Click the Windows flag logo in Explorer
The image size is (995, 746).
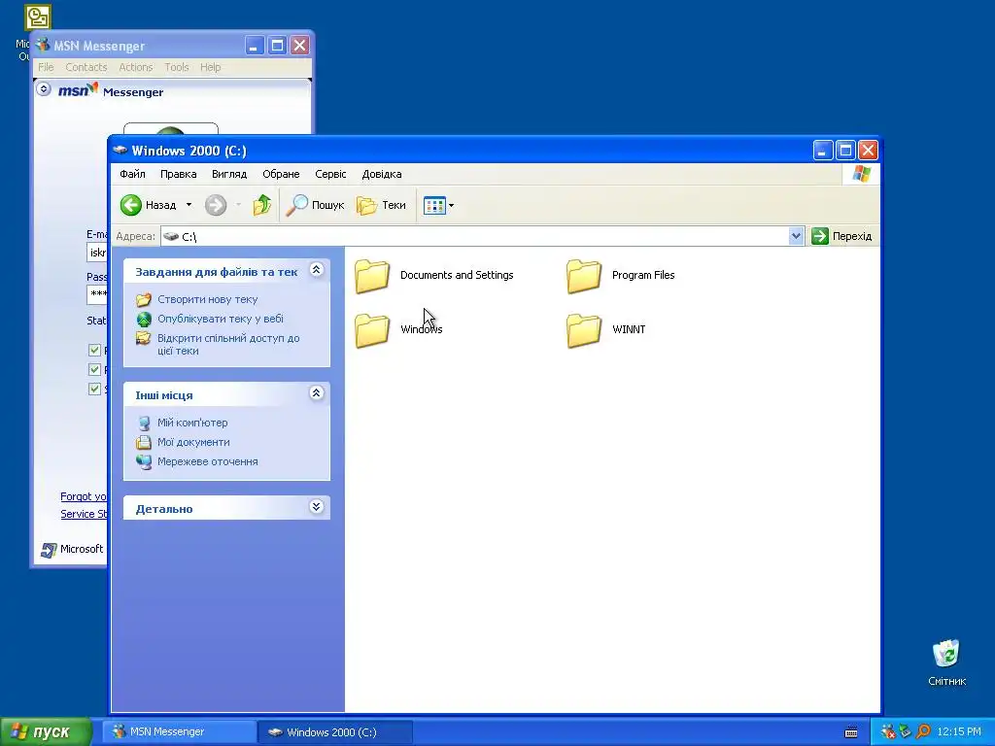(861, 174)
